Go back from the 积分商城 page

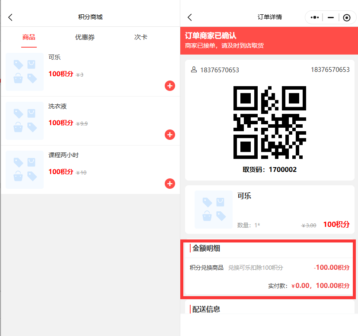point(10,17)
